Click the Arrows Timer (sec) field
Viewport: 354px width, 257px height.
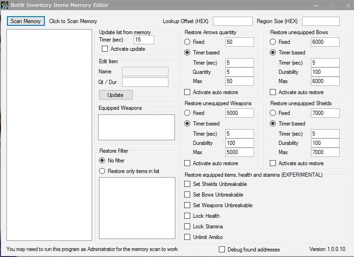(240, 63)
